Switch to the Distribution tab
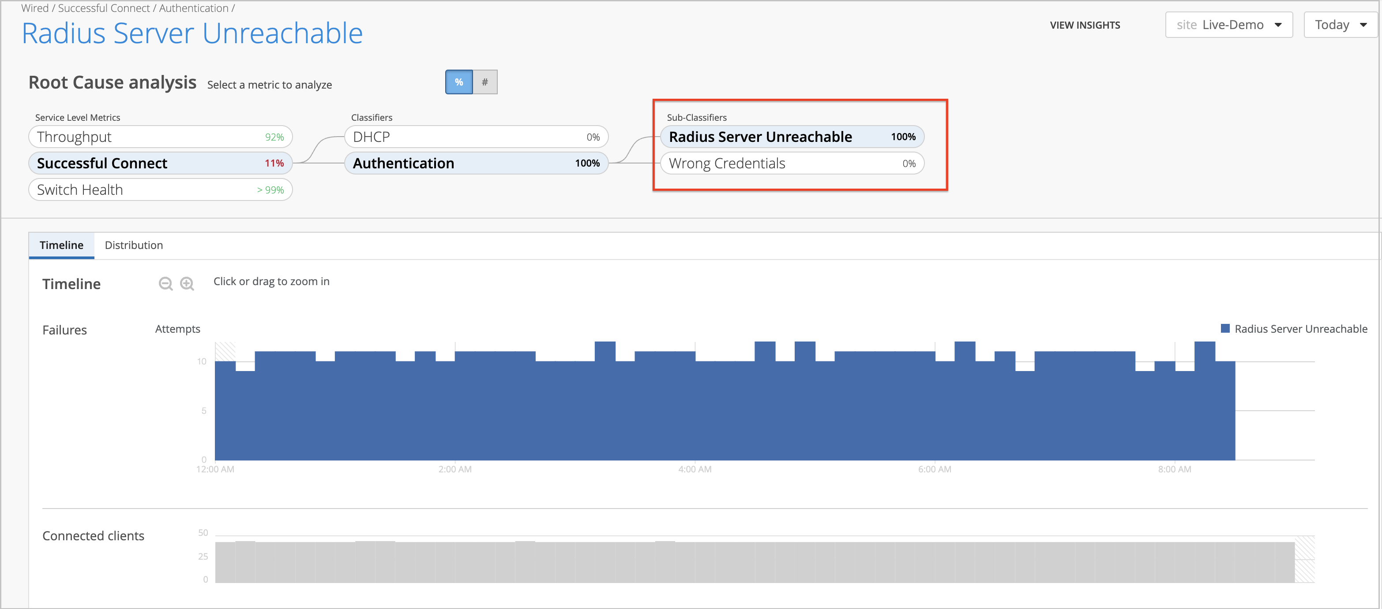This screenshot has width=1382, height=609. pyautogui.click(x=134, y=245)
